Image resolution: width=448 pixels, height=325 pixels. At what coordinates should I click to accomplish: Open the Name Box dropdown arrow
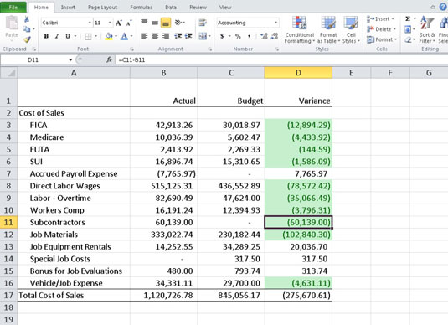point(70,59)
